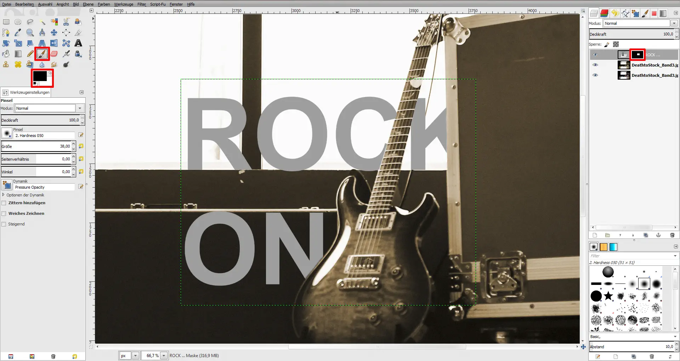
Task: Click the Zoom magnifier tool
Action: pos(30,33)
